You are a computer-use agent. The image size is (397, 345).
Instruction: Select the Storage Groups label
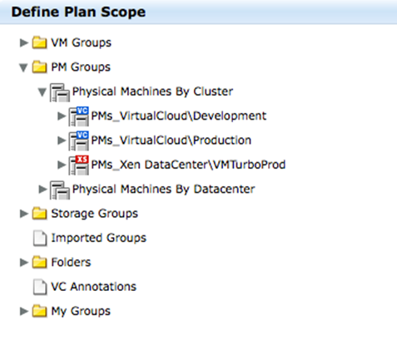click(95, 214)
